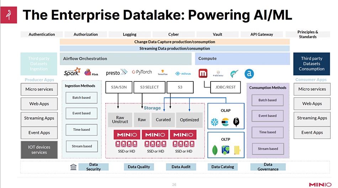Click the Data Security label
The image size is (338, 188).
pyautogui.click(x=94, y=167)
